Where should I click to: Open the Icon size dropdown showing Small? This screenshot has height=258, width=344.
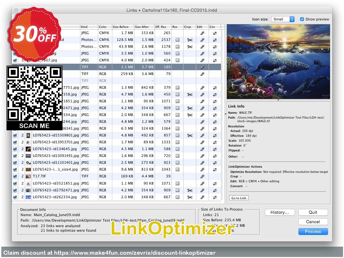click(x=283, y=19)
